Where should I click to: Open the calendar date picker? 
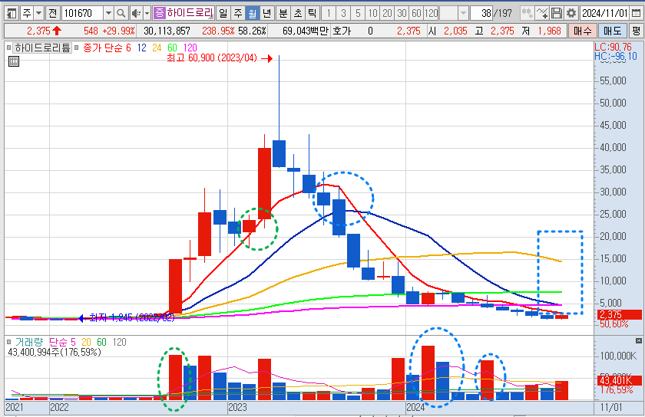[636, 13]
